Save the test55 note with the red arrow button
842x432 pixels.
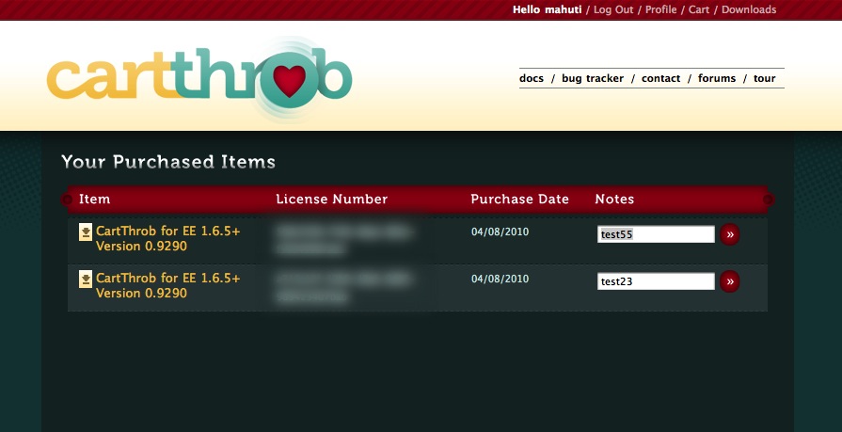tap(730, 234)
